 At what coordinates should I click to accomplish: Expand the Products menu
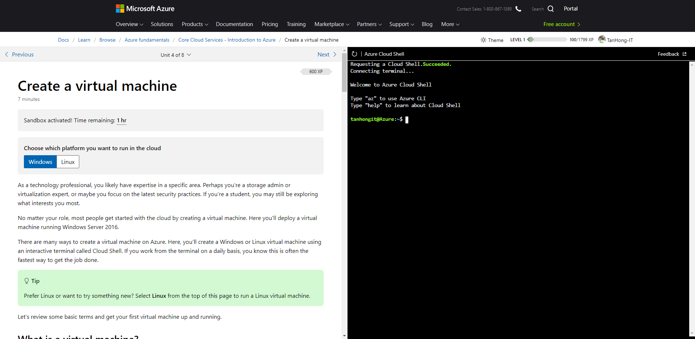tap(195, 24)
